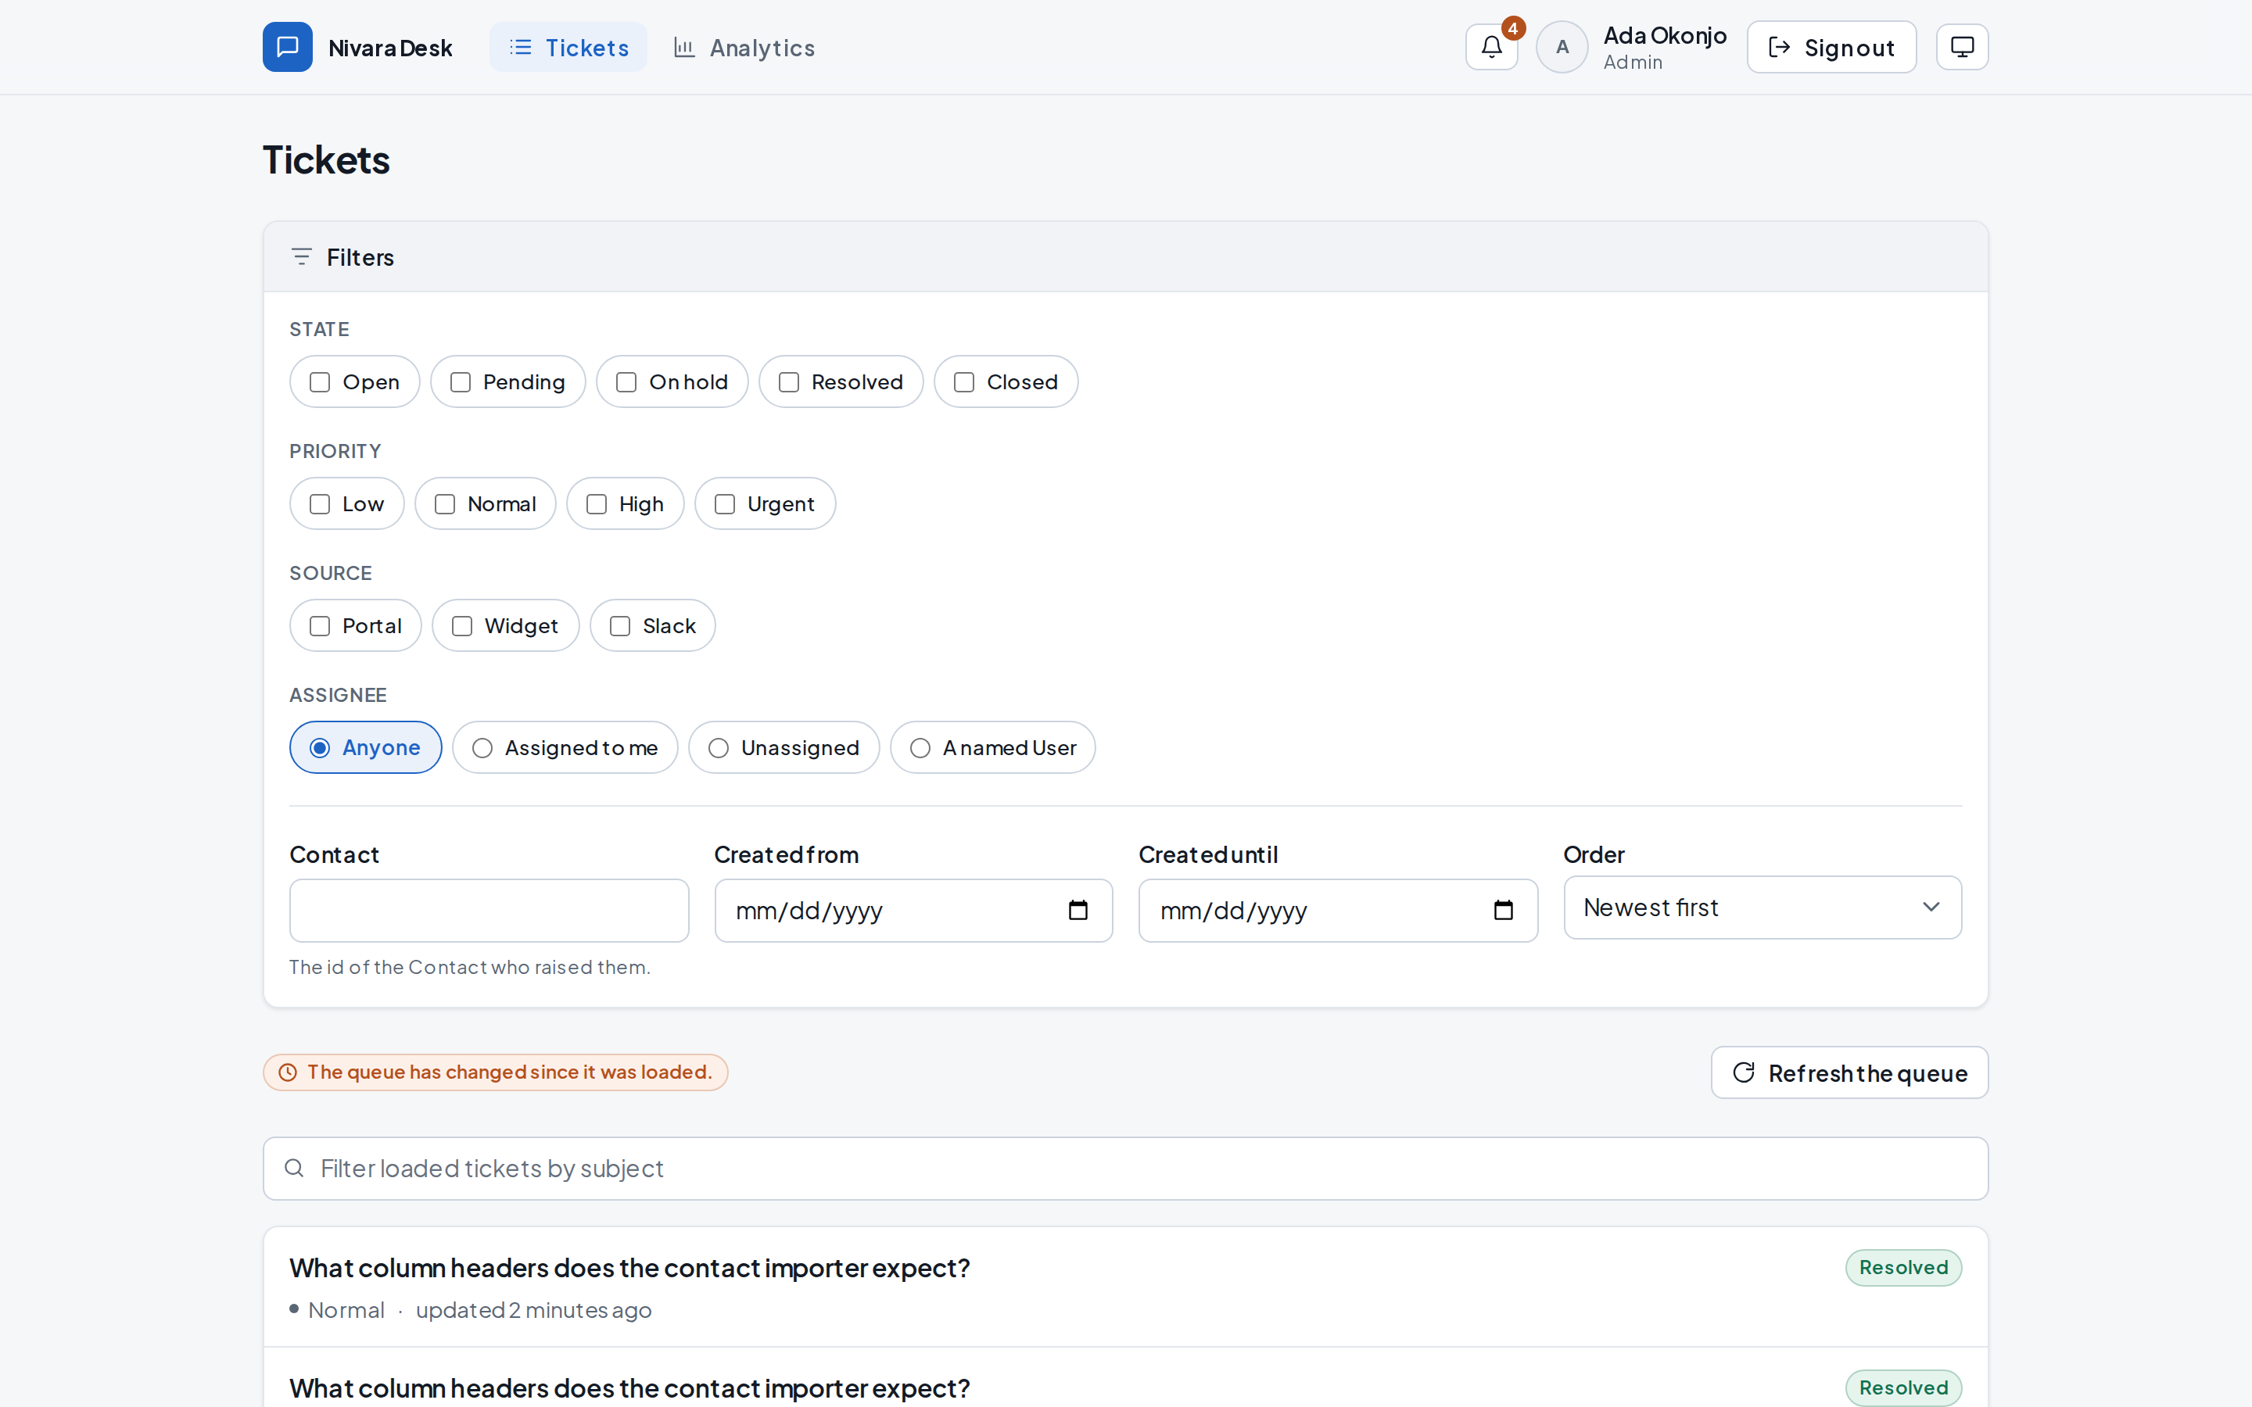Open the notifications bell

pyautogui.click(x=1492, y=47)
